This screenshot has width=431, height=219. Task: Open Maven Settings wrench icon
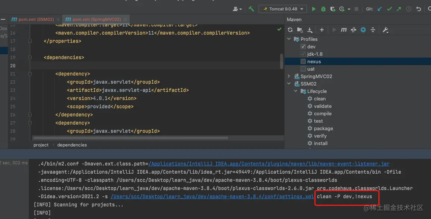point(386,30)
